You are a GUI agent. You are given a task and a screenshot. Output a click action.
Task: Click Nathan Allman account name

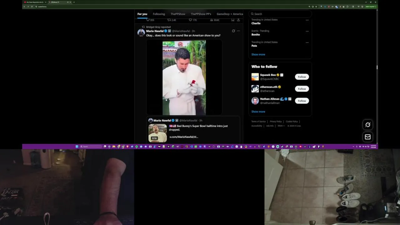(x=270, y=99)
